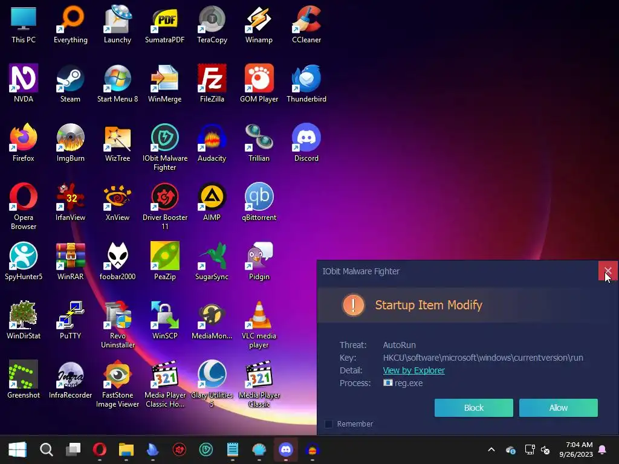Select the MediaMonkey desktop icon

point(212,320)
